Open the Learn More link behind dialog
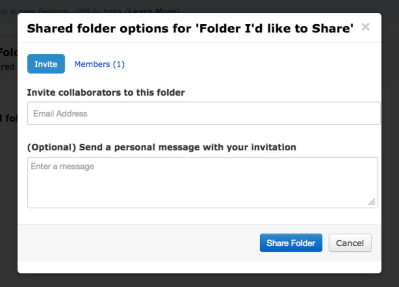Viewport: 399px width, 287px height. (152, 11)
